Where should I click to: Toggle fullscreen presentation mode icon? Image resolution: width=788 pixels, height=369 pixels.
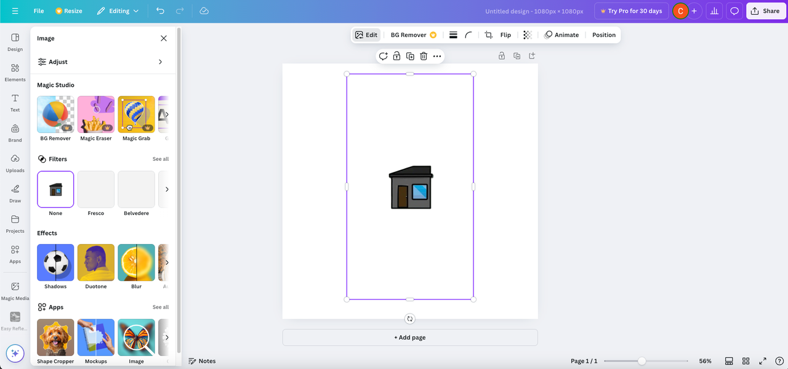click(762, 361)
